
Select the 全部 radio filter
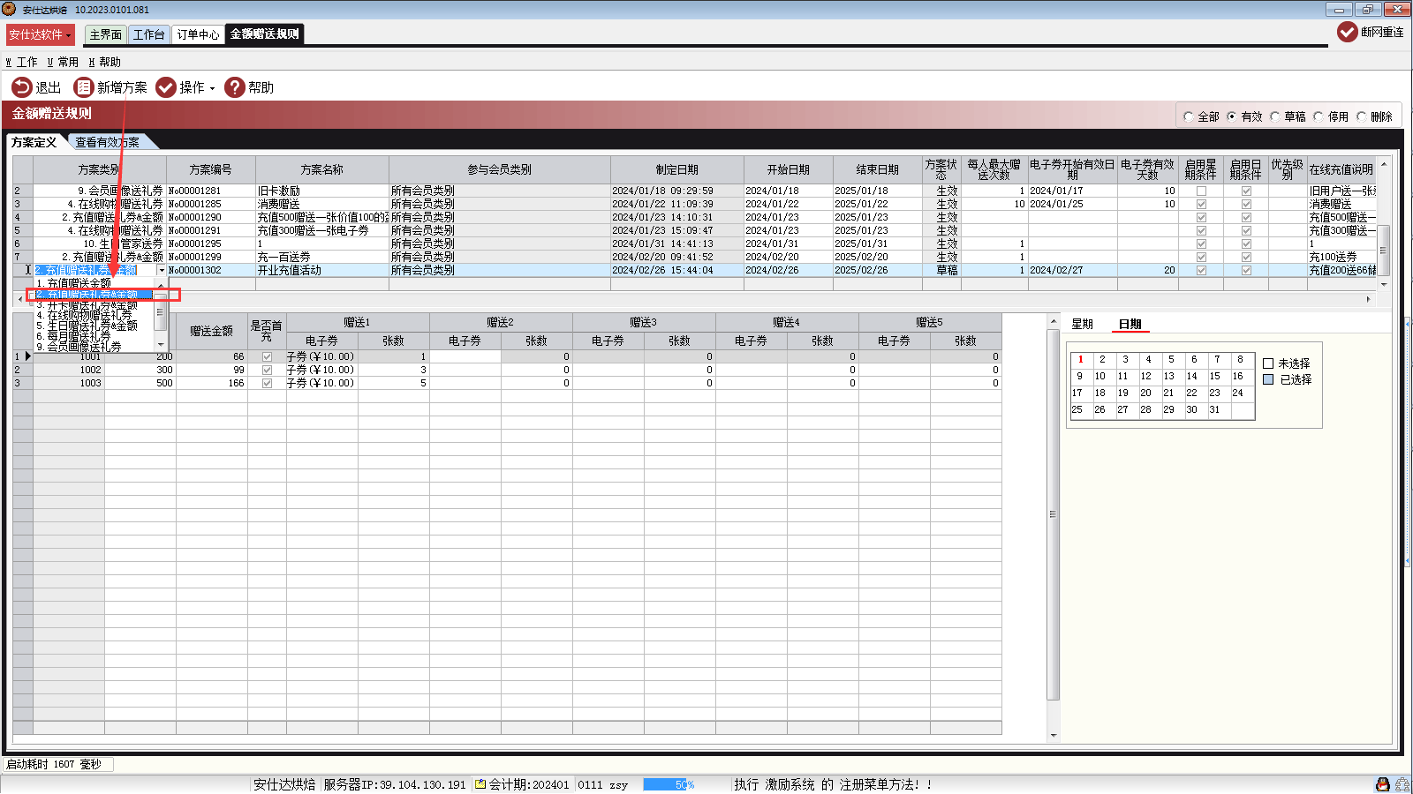[1189, 116]
